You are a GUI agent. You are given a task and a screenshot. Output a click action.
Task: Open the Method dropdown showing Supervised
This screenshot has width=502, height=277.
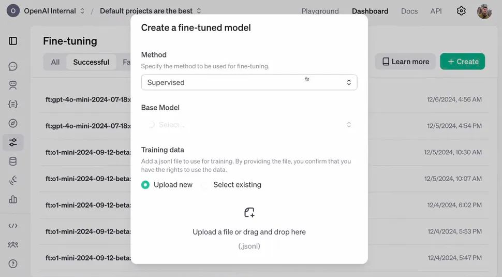coord(249,82)
